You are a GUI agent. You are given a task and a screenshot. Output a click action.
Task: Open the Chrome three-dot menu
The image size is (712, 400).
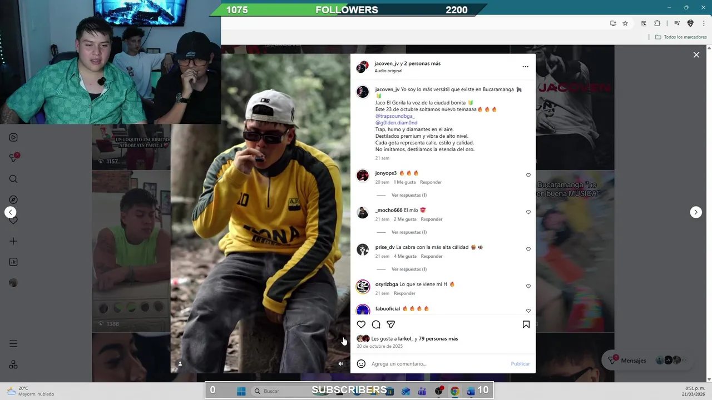point(703,23)
